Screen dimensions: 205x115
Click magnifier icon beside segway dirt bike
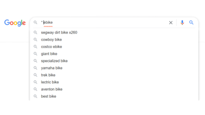35,32
